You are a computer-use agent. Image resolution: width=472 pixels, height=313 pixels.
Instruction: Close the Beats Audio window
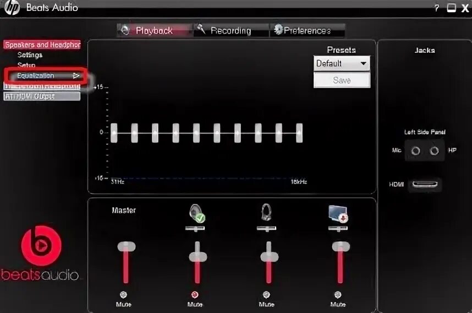tap(465, 8)
